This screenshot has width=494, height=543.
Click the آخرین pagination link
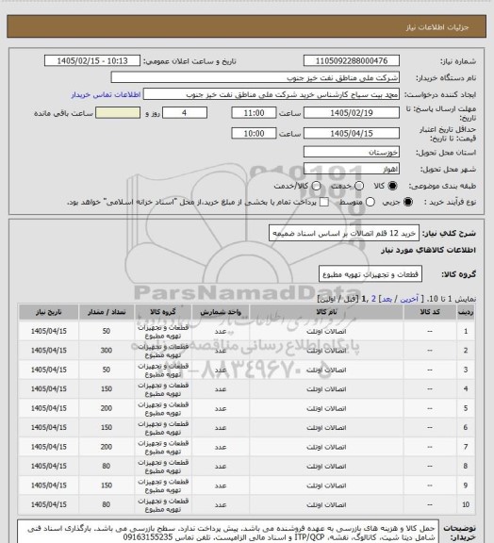(409, 299)
